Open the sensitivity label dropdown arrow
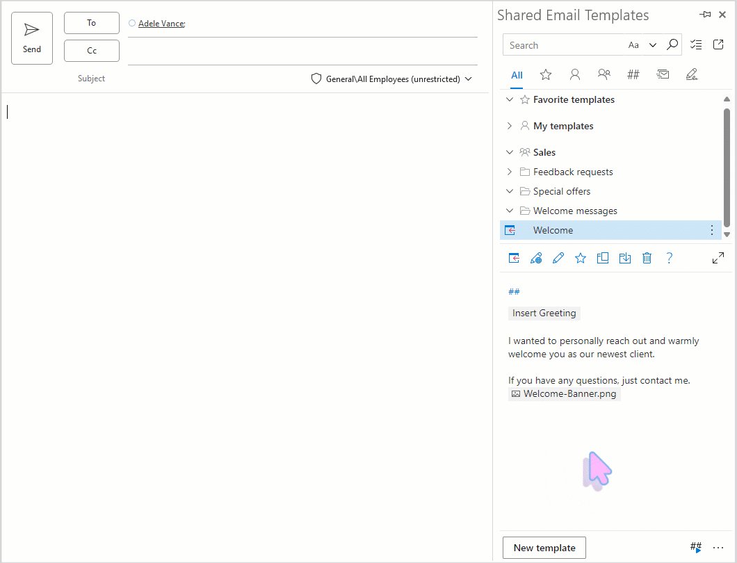 (468, 79)
